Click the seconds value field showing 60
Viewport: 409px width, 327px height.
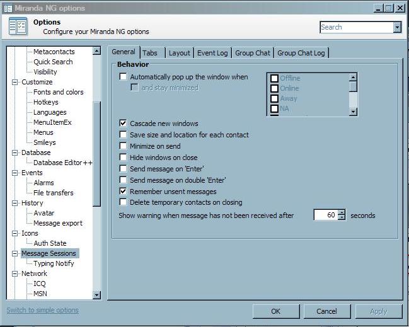pos(326,215)
